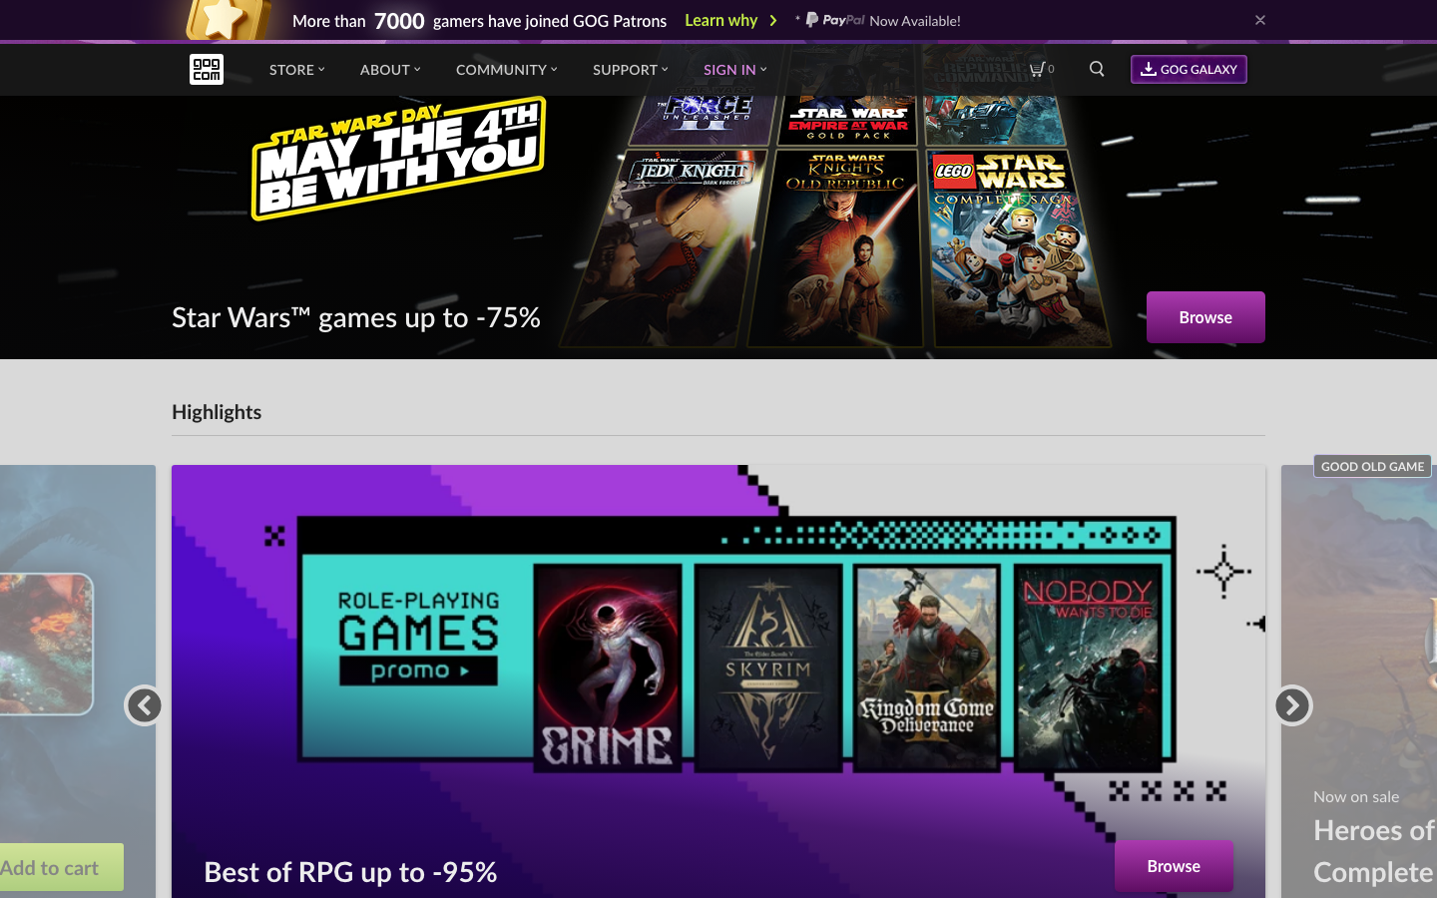Click the 7000 gamers joined GOG Patrons text
The image size is (1437, 898).
pyautogui.click(x=479, y=20)
